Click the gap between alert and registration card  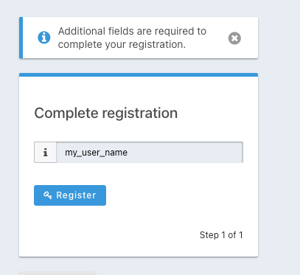point(139,66)
